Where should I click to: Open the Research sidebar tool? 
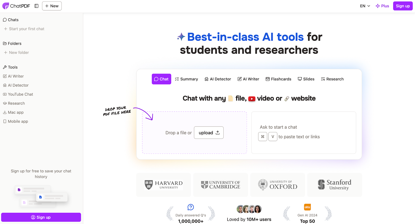[16, 103]
